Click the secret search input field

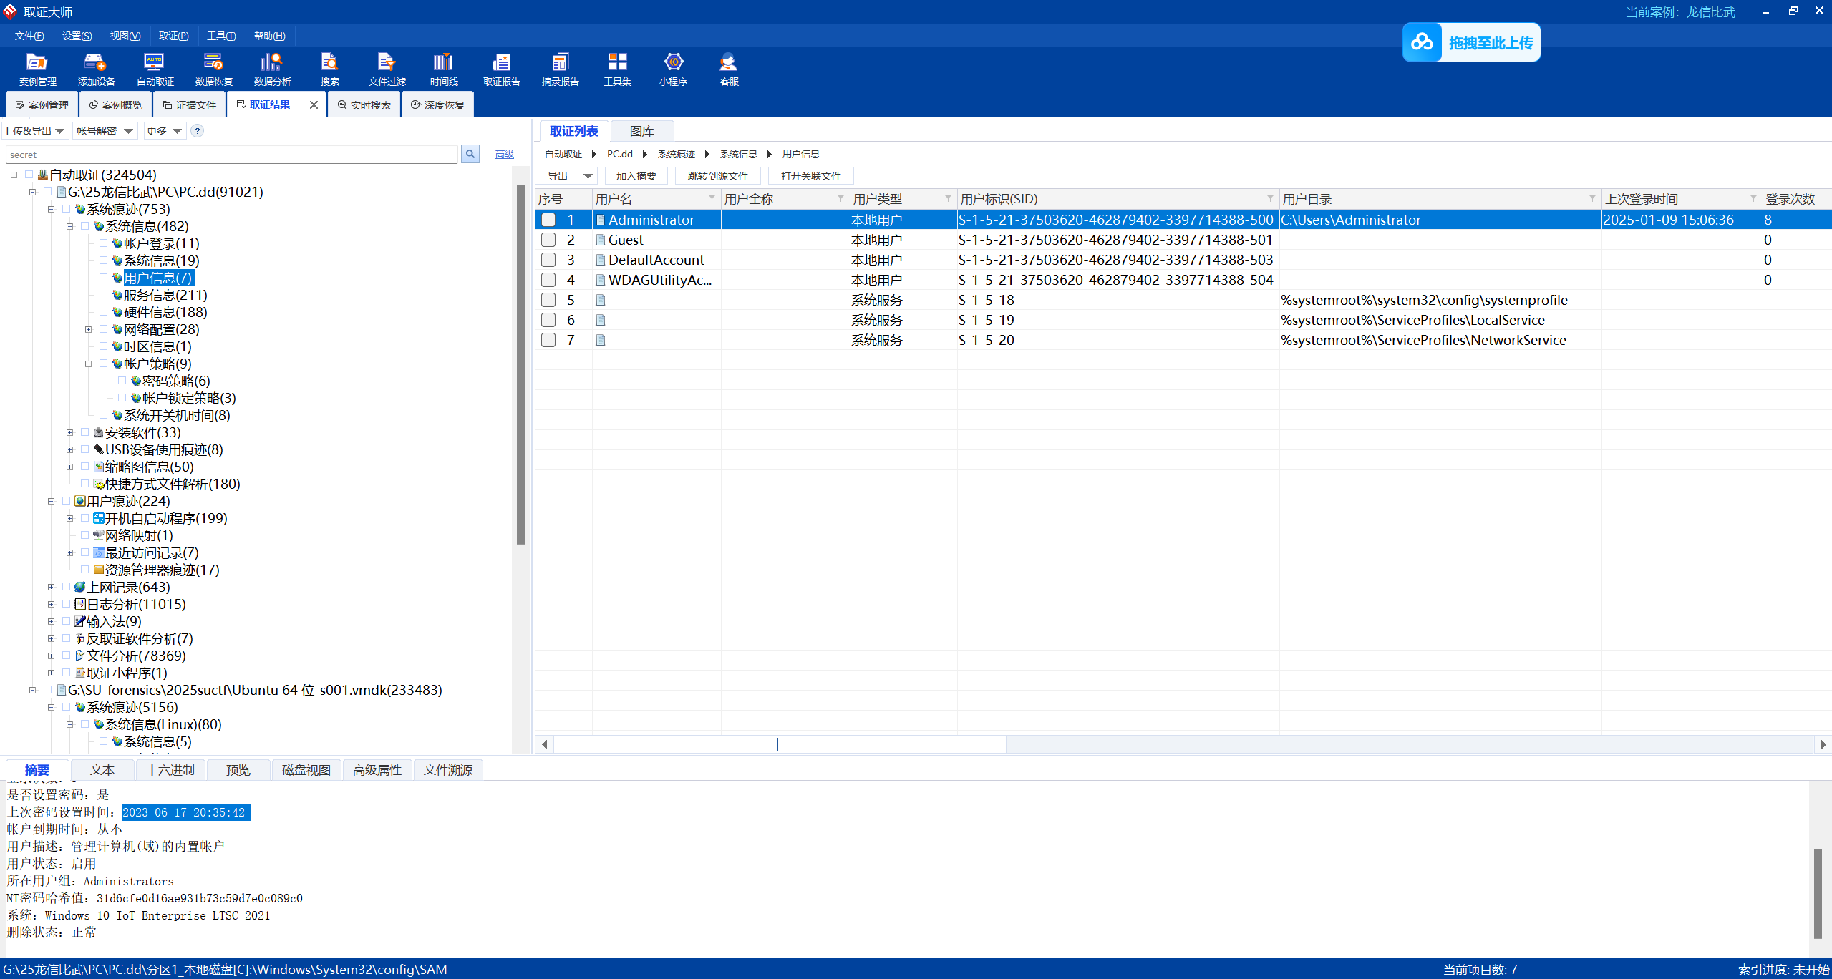pyautogui.click(x=231, y=155)
